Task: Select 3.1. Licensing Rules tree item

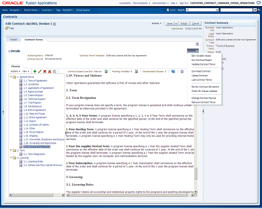Action: pos(33,161)
